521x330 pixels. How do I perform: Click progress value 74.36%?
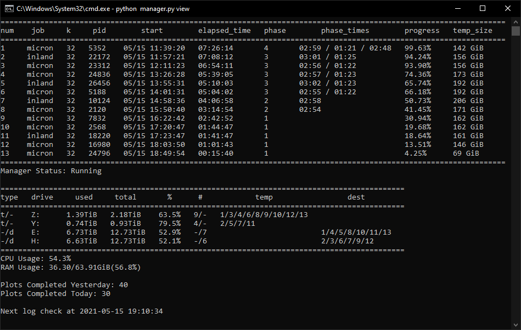pyautogui.click(x=418, y=75)
